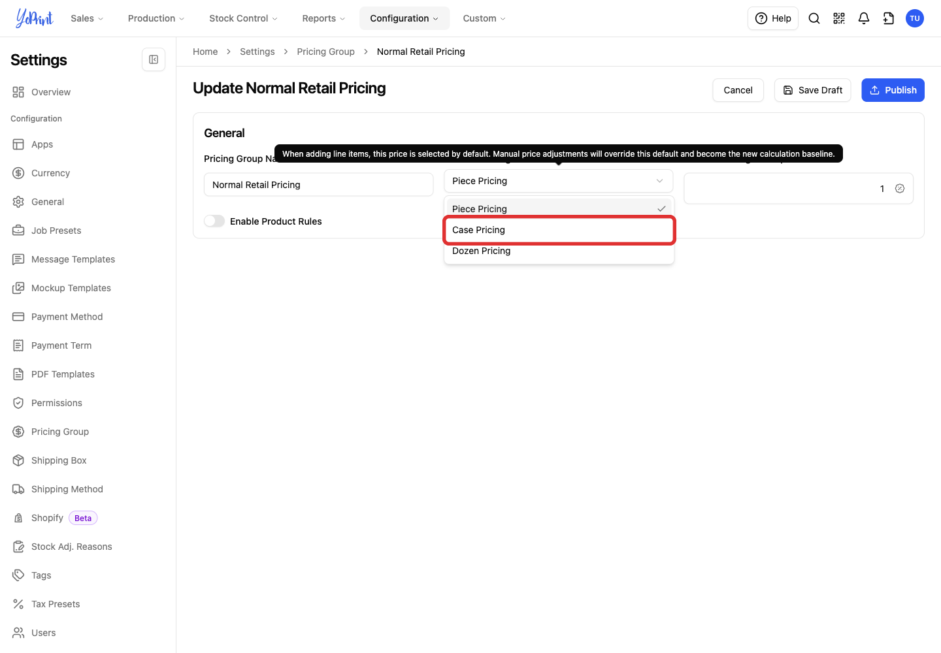
Task: Open the Configuration menu
Action: pos(404,18)
